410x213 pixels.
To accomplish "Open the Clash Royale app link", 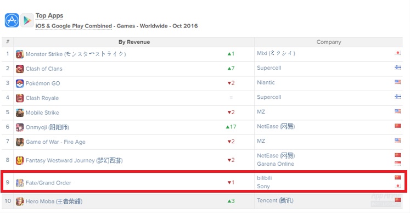I will 42,98.
